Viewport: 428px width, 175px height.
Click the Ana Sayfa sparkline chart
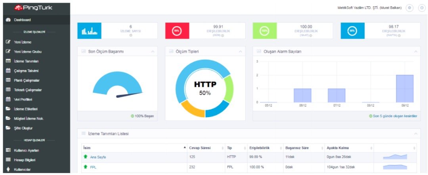point(395,157)
